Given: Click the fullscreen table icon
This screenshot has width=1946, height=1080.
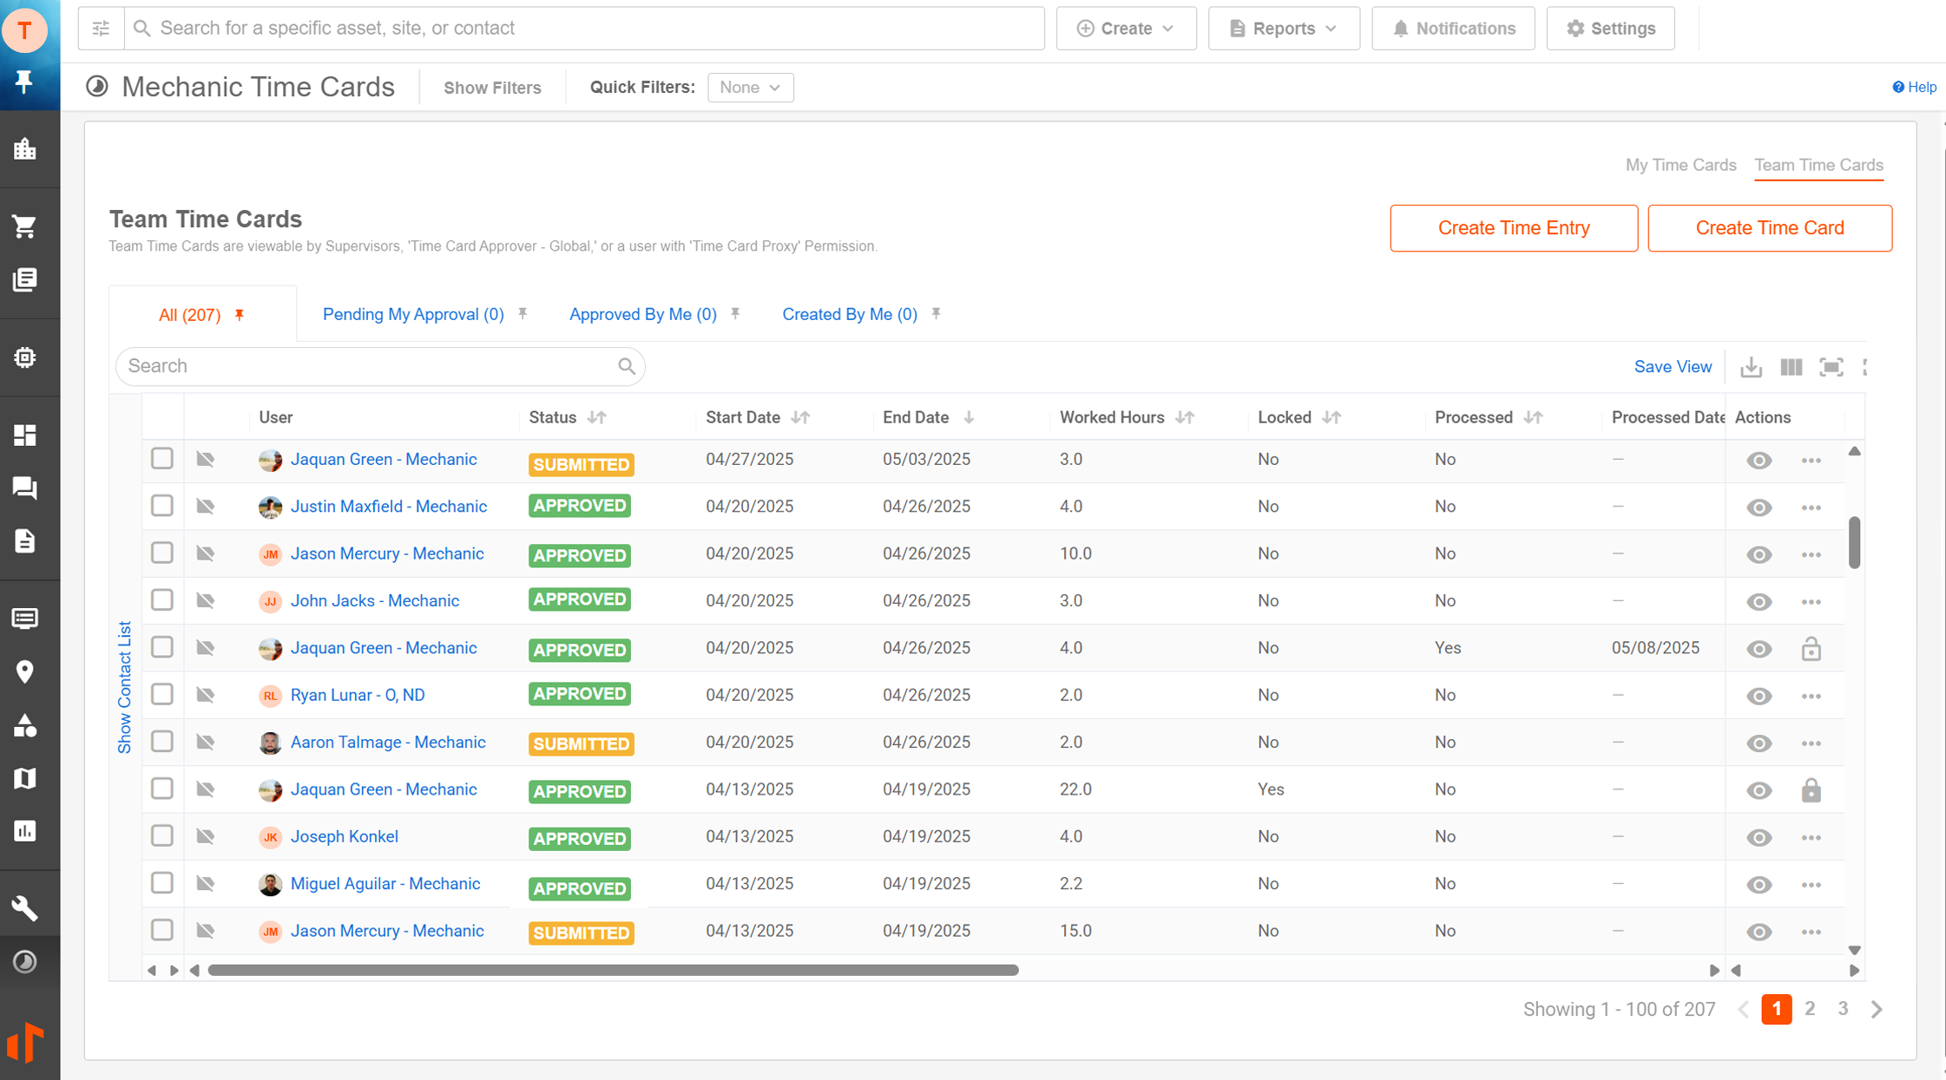Looking at the screenshot, I should 1831,367.
